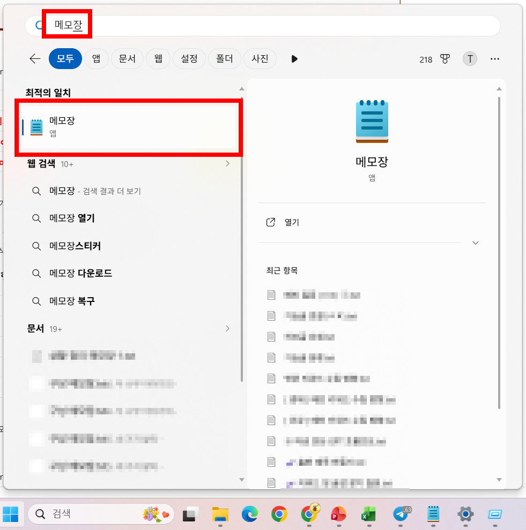Click the large 메모장 app icon in preview
Image resolution: width=526 pixels, height=530 pixels.
[x=372, y=122]
